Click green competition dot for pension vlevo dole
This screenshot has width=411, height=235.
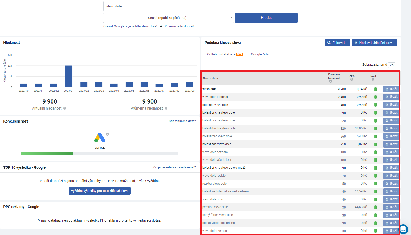pos(375,207)
